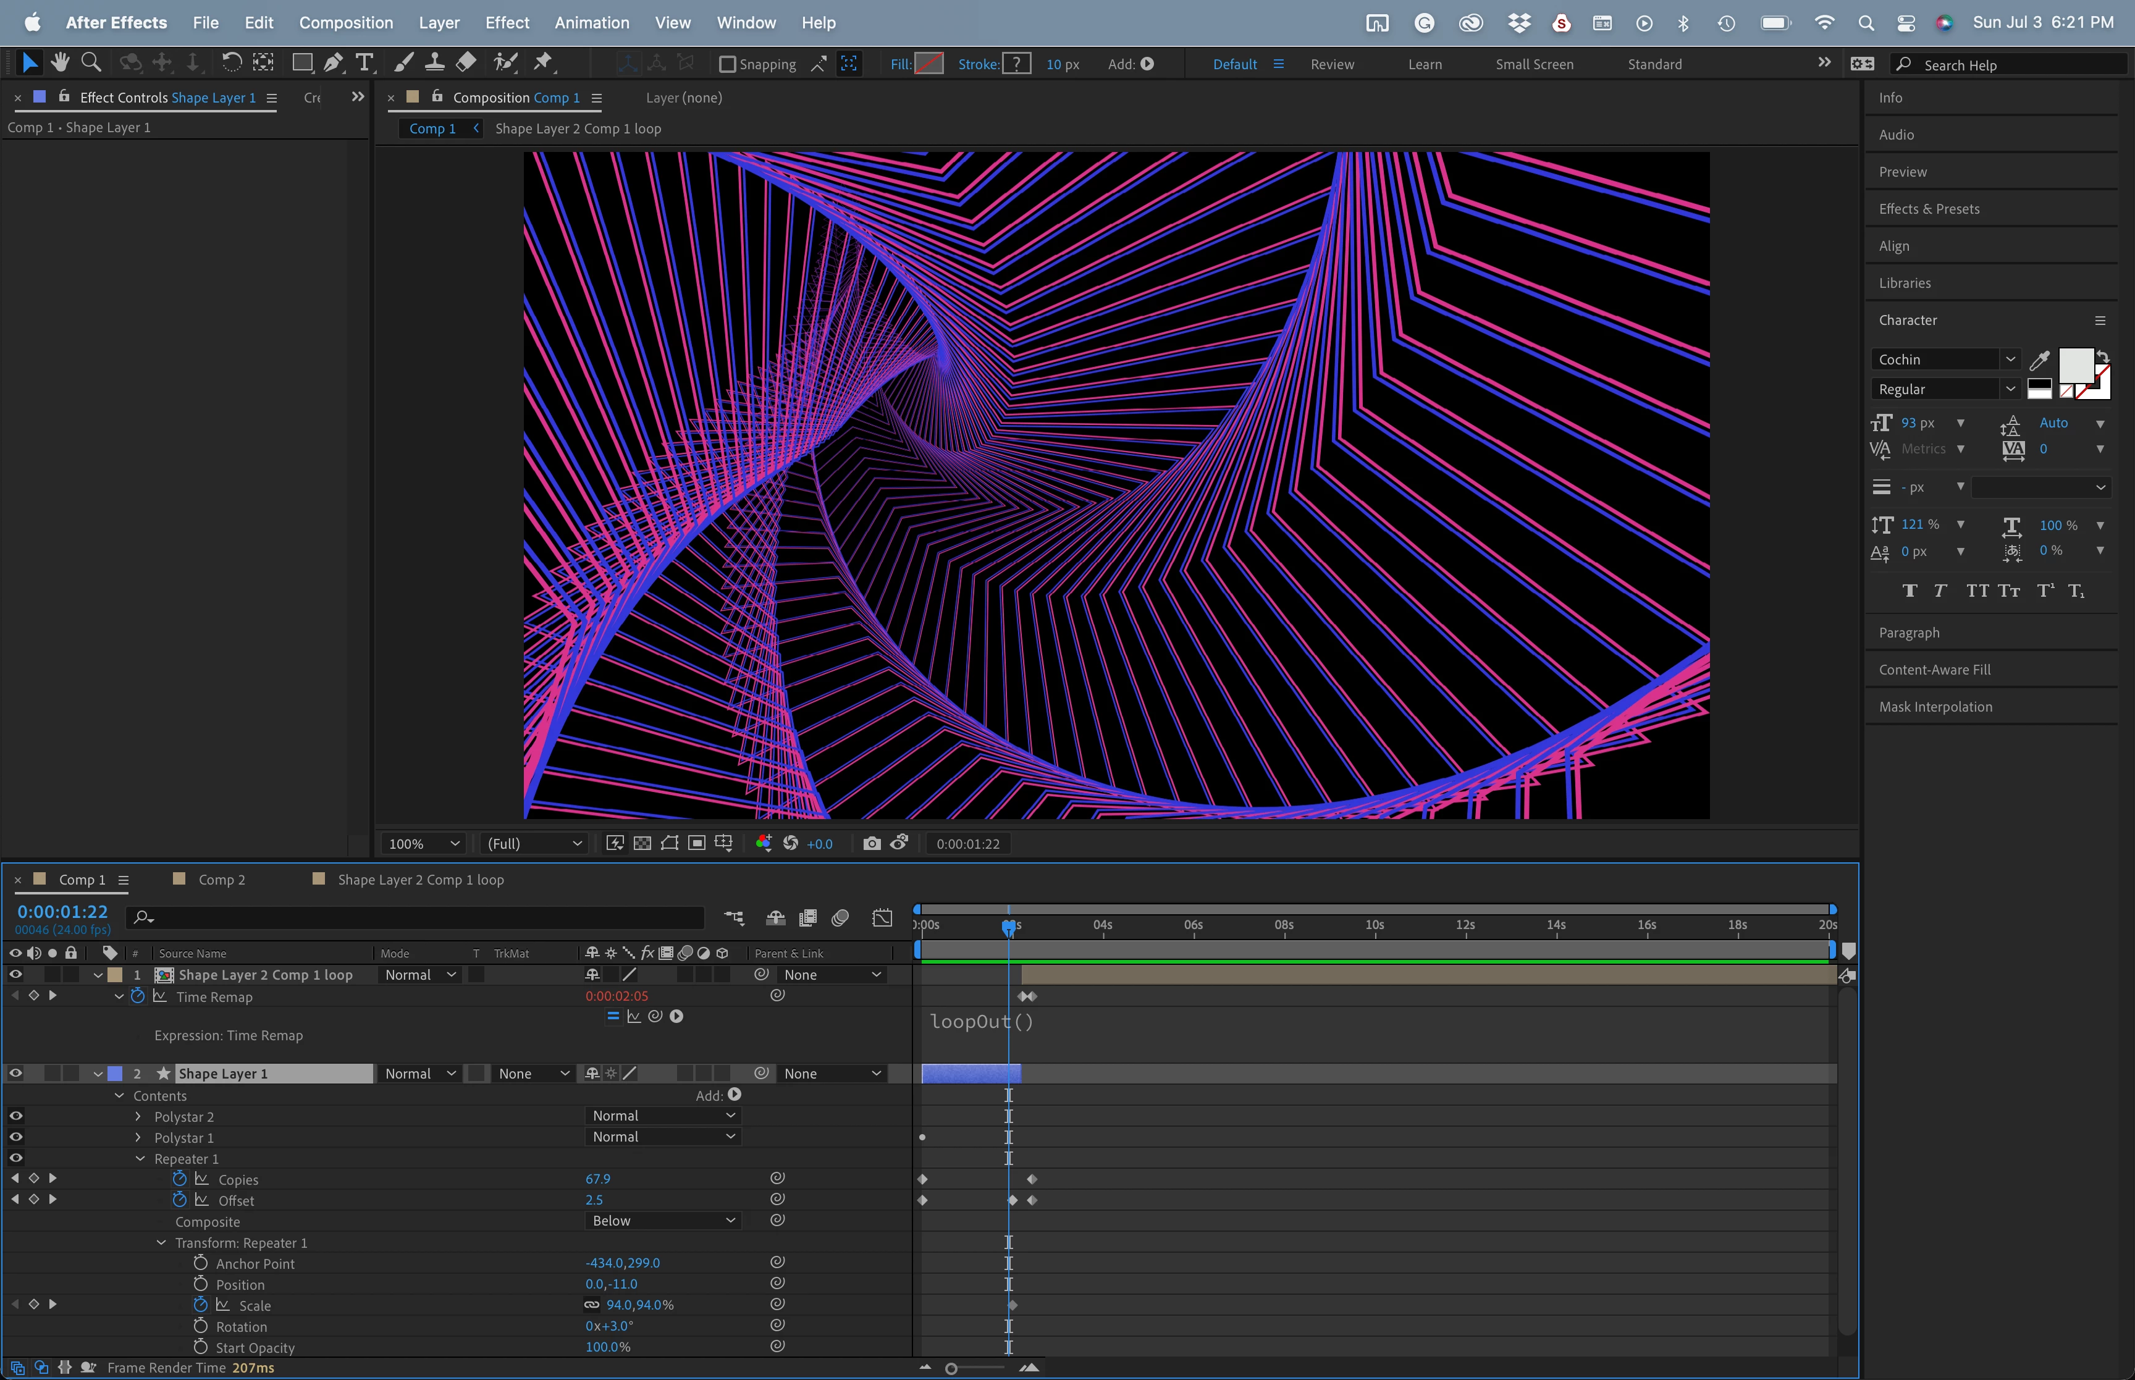Expand the Polystar 1 group
This screenshot has height=1380, width=2135.
click(x=138, y=1138)
